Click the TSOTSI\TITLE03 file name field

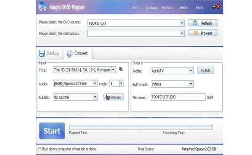tap(178, 97)
